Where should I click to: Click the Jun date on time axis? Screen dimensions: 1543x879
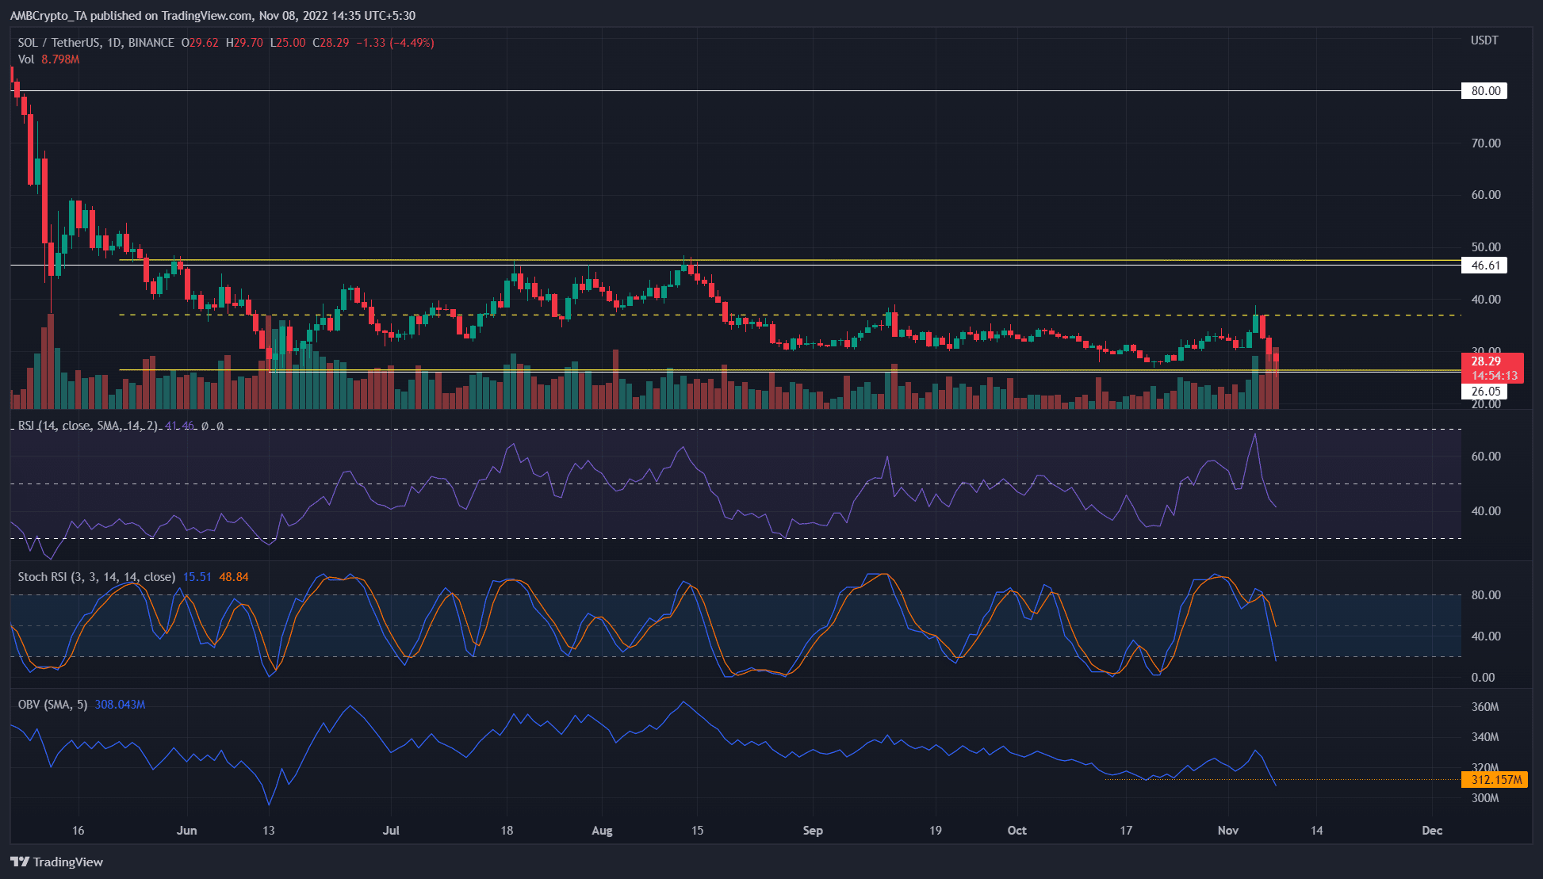click(186, 831)
